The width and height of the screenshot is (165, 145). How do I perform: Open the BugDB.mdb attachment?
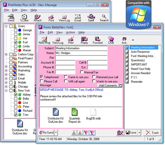(94, 114)
